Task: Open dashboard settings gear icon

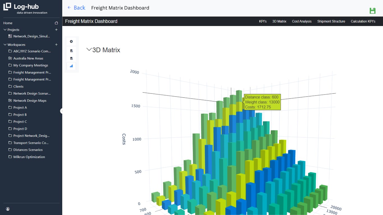Action: point(71,41)
